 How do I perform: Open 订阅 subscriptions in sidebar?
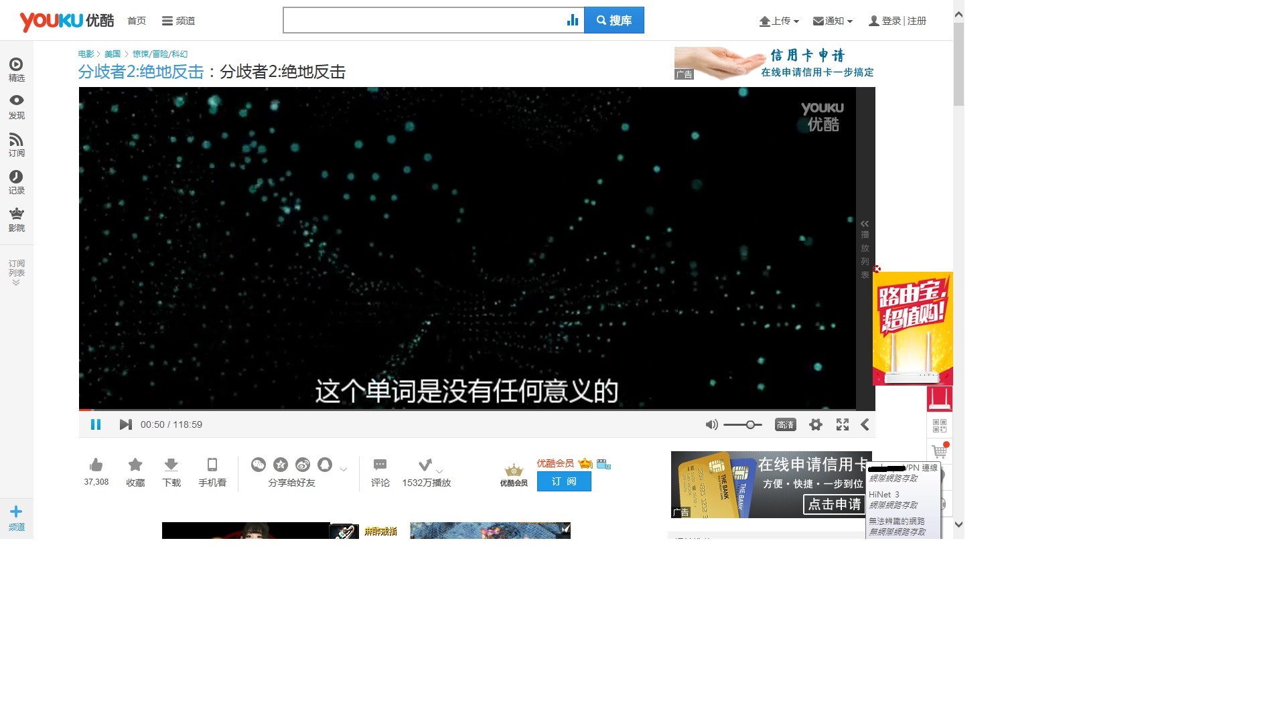[x=17, y=145]
